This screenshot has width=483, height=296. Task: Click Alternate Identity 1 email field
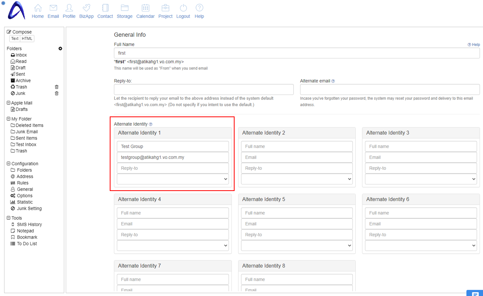click(x=173, y=157)
